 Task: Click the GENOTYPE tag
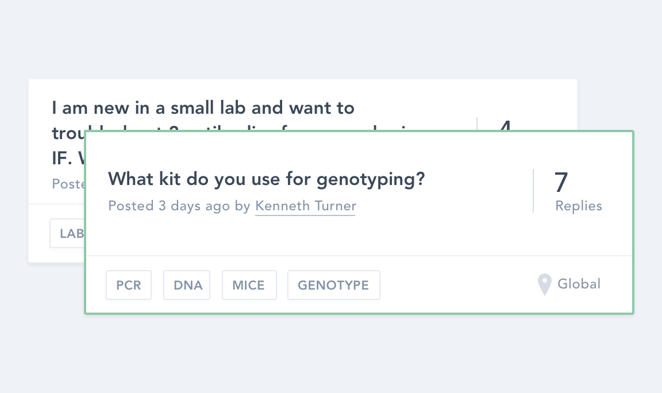pyautogui.click(x=333, y=285)
